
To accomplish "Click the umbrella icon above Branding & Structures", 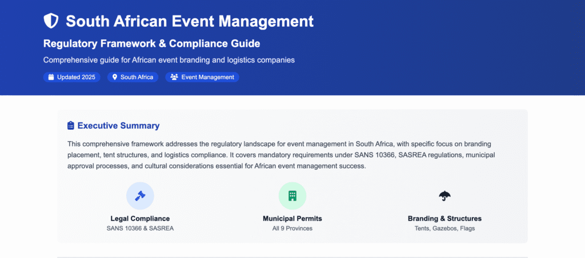I will (444, 196).
